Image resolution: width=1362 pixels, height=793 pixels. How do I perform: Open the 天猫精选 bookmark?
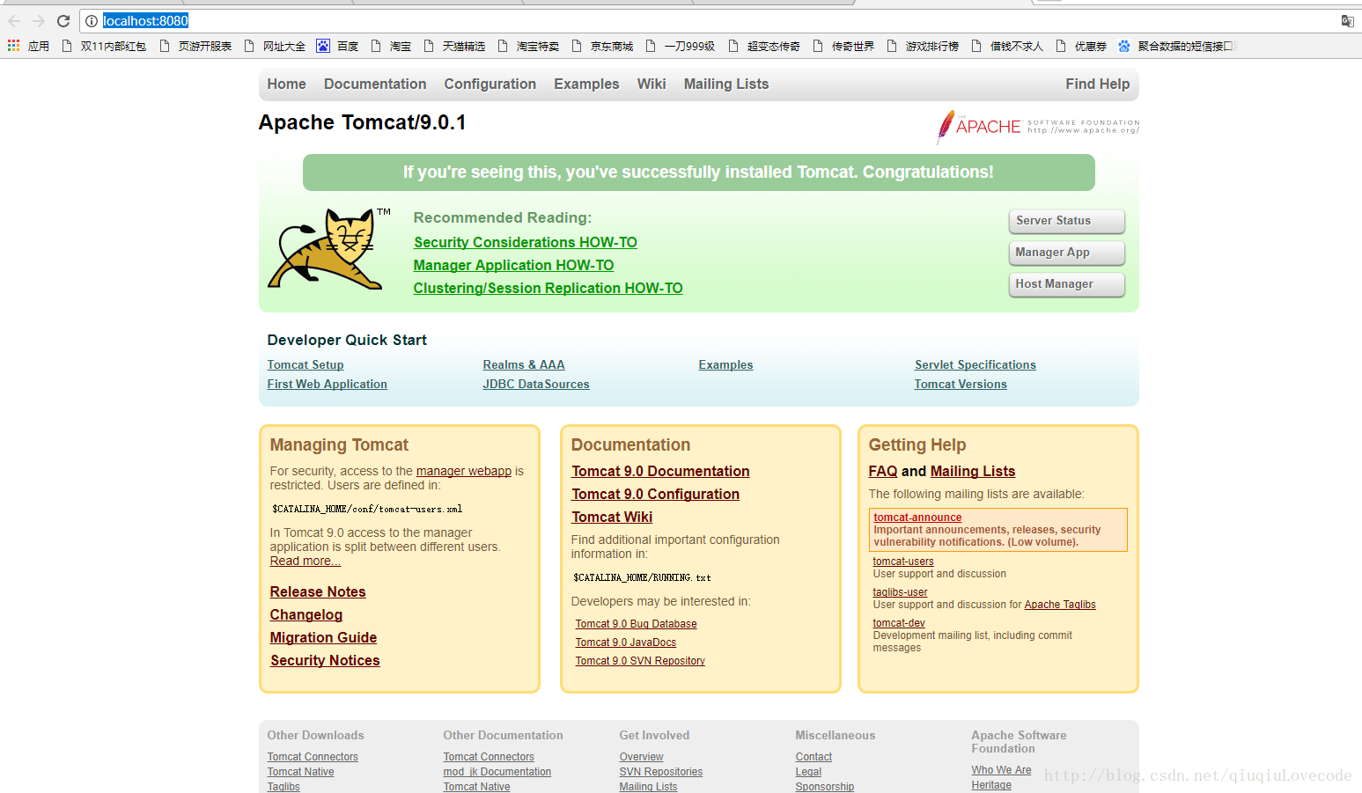[x=454, y=46]
